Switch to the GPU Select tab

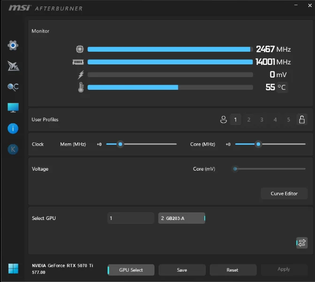pyautogui.click(x=131, y=270)
